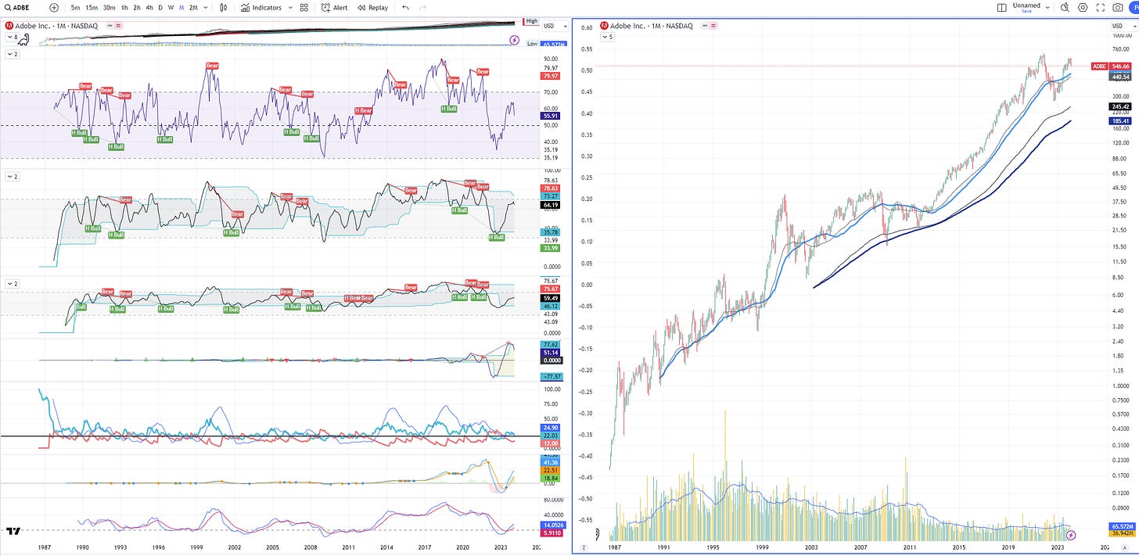The height and width of the screenshot is (556, 1139).
Task: Click the Z timezone button on right chart
Action: (x=584, y=547)
